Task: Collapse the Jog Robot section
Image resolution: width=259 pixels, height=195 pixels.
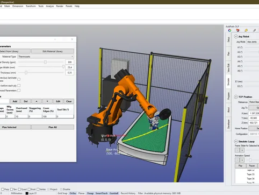Action: pyautogui.click(x=236, y=37)
